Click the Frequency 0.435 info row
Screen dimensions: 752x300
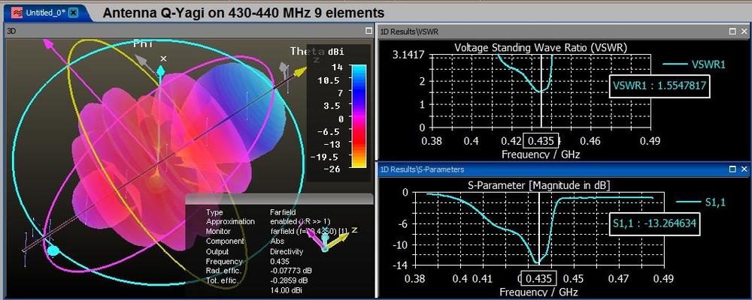(x=247, y=261)
